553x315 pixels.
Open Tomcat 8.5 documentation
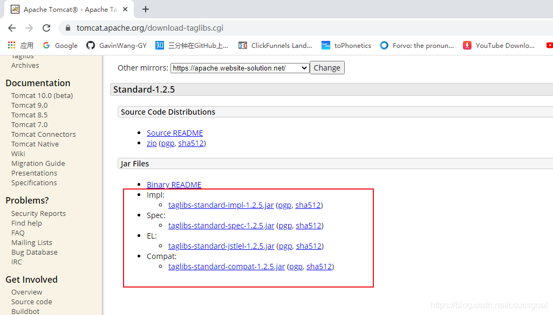[29, 115]
